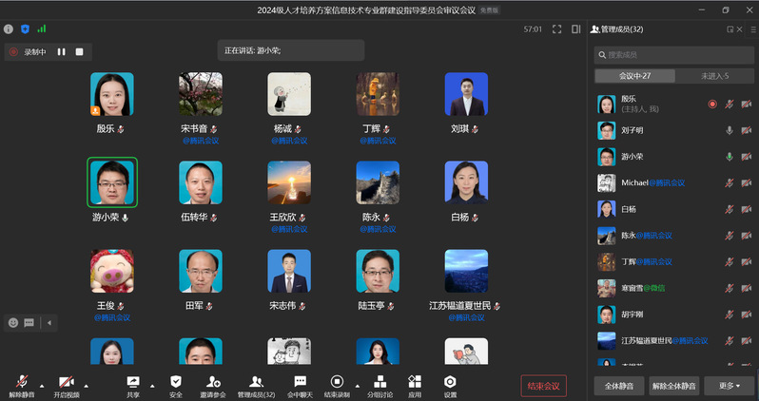Click the meeting info icon at top-left
Screen dimensions: 759x401
pos(9,29)
